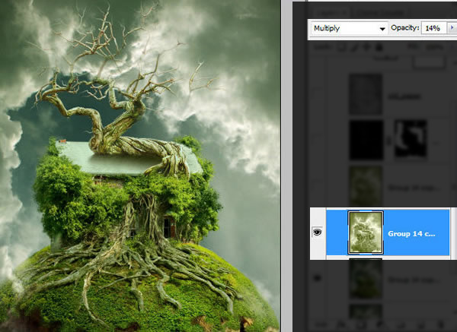
Task: Select the dimmed solid black layer thumbnail
Action: 366,140
